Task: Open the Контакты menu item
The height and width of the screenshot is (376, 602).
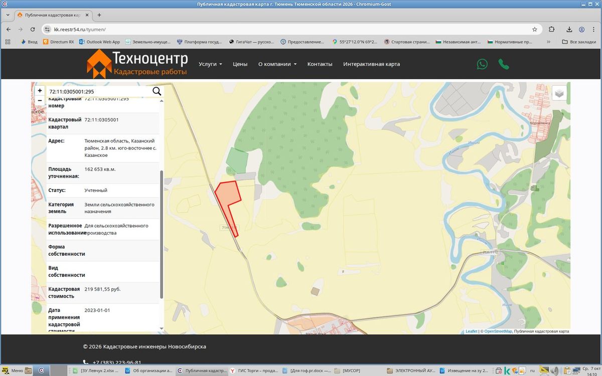Action: coord(320,64)
